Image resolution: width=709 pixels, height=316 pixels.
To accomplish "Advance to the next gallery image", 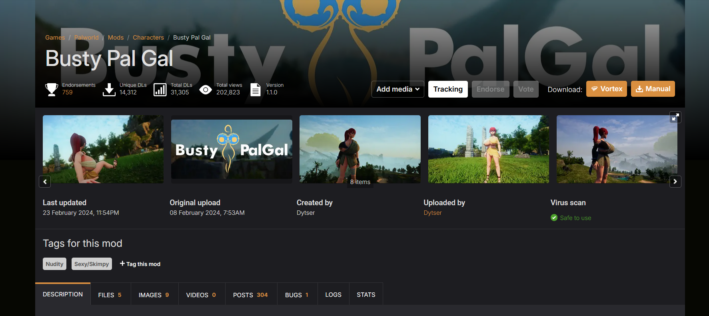I will (675, 182).
